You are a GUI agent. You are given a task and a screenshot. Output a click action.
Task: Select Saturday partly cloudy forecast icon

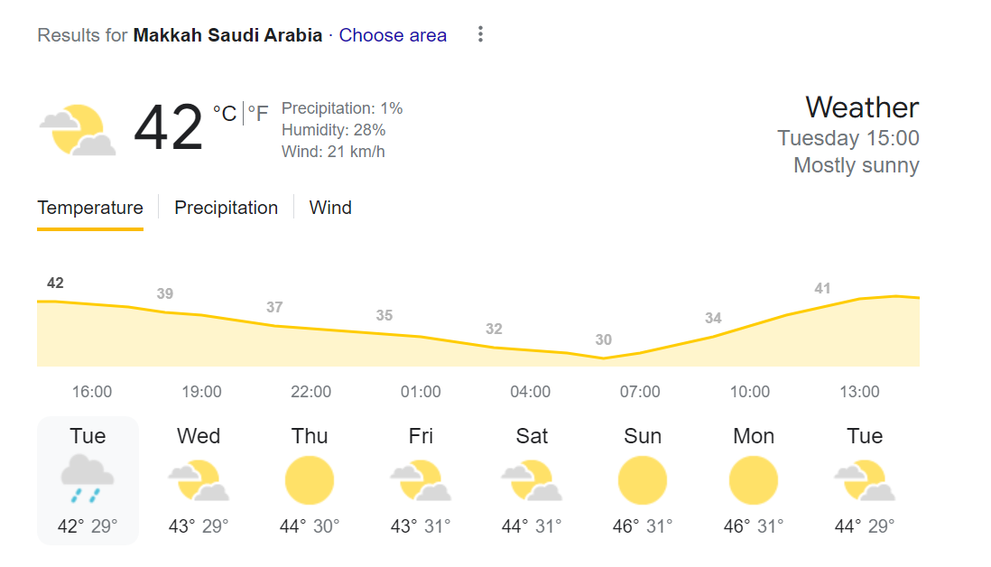click(532, 480)
